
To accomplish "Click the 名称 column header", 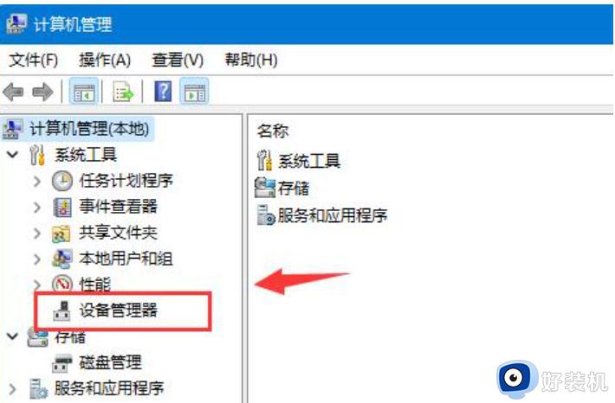I will pyautogui.click(x=273, y=131).
